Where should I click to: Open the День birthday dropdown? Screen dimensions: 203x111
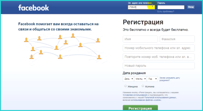(x=128, y=79)
